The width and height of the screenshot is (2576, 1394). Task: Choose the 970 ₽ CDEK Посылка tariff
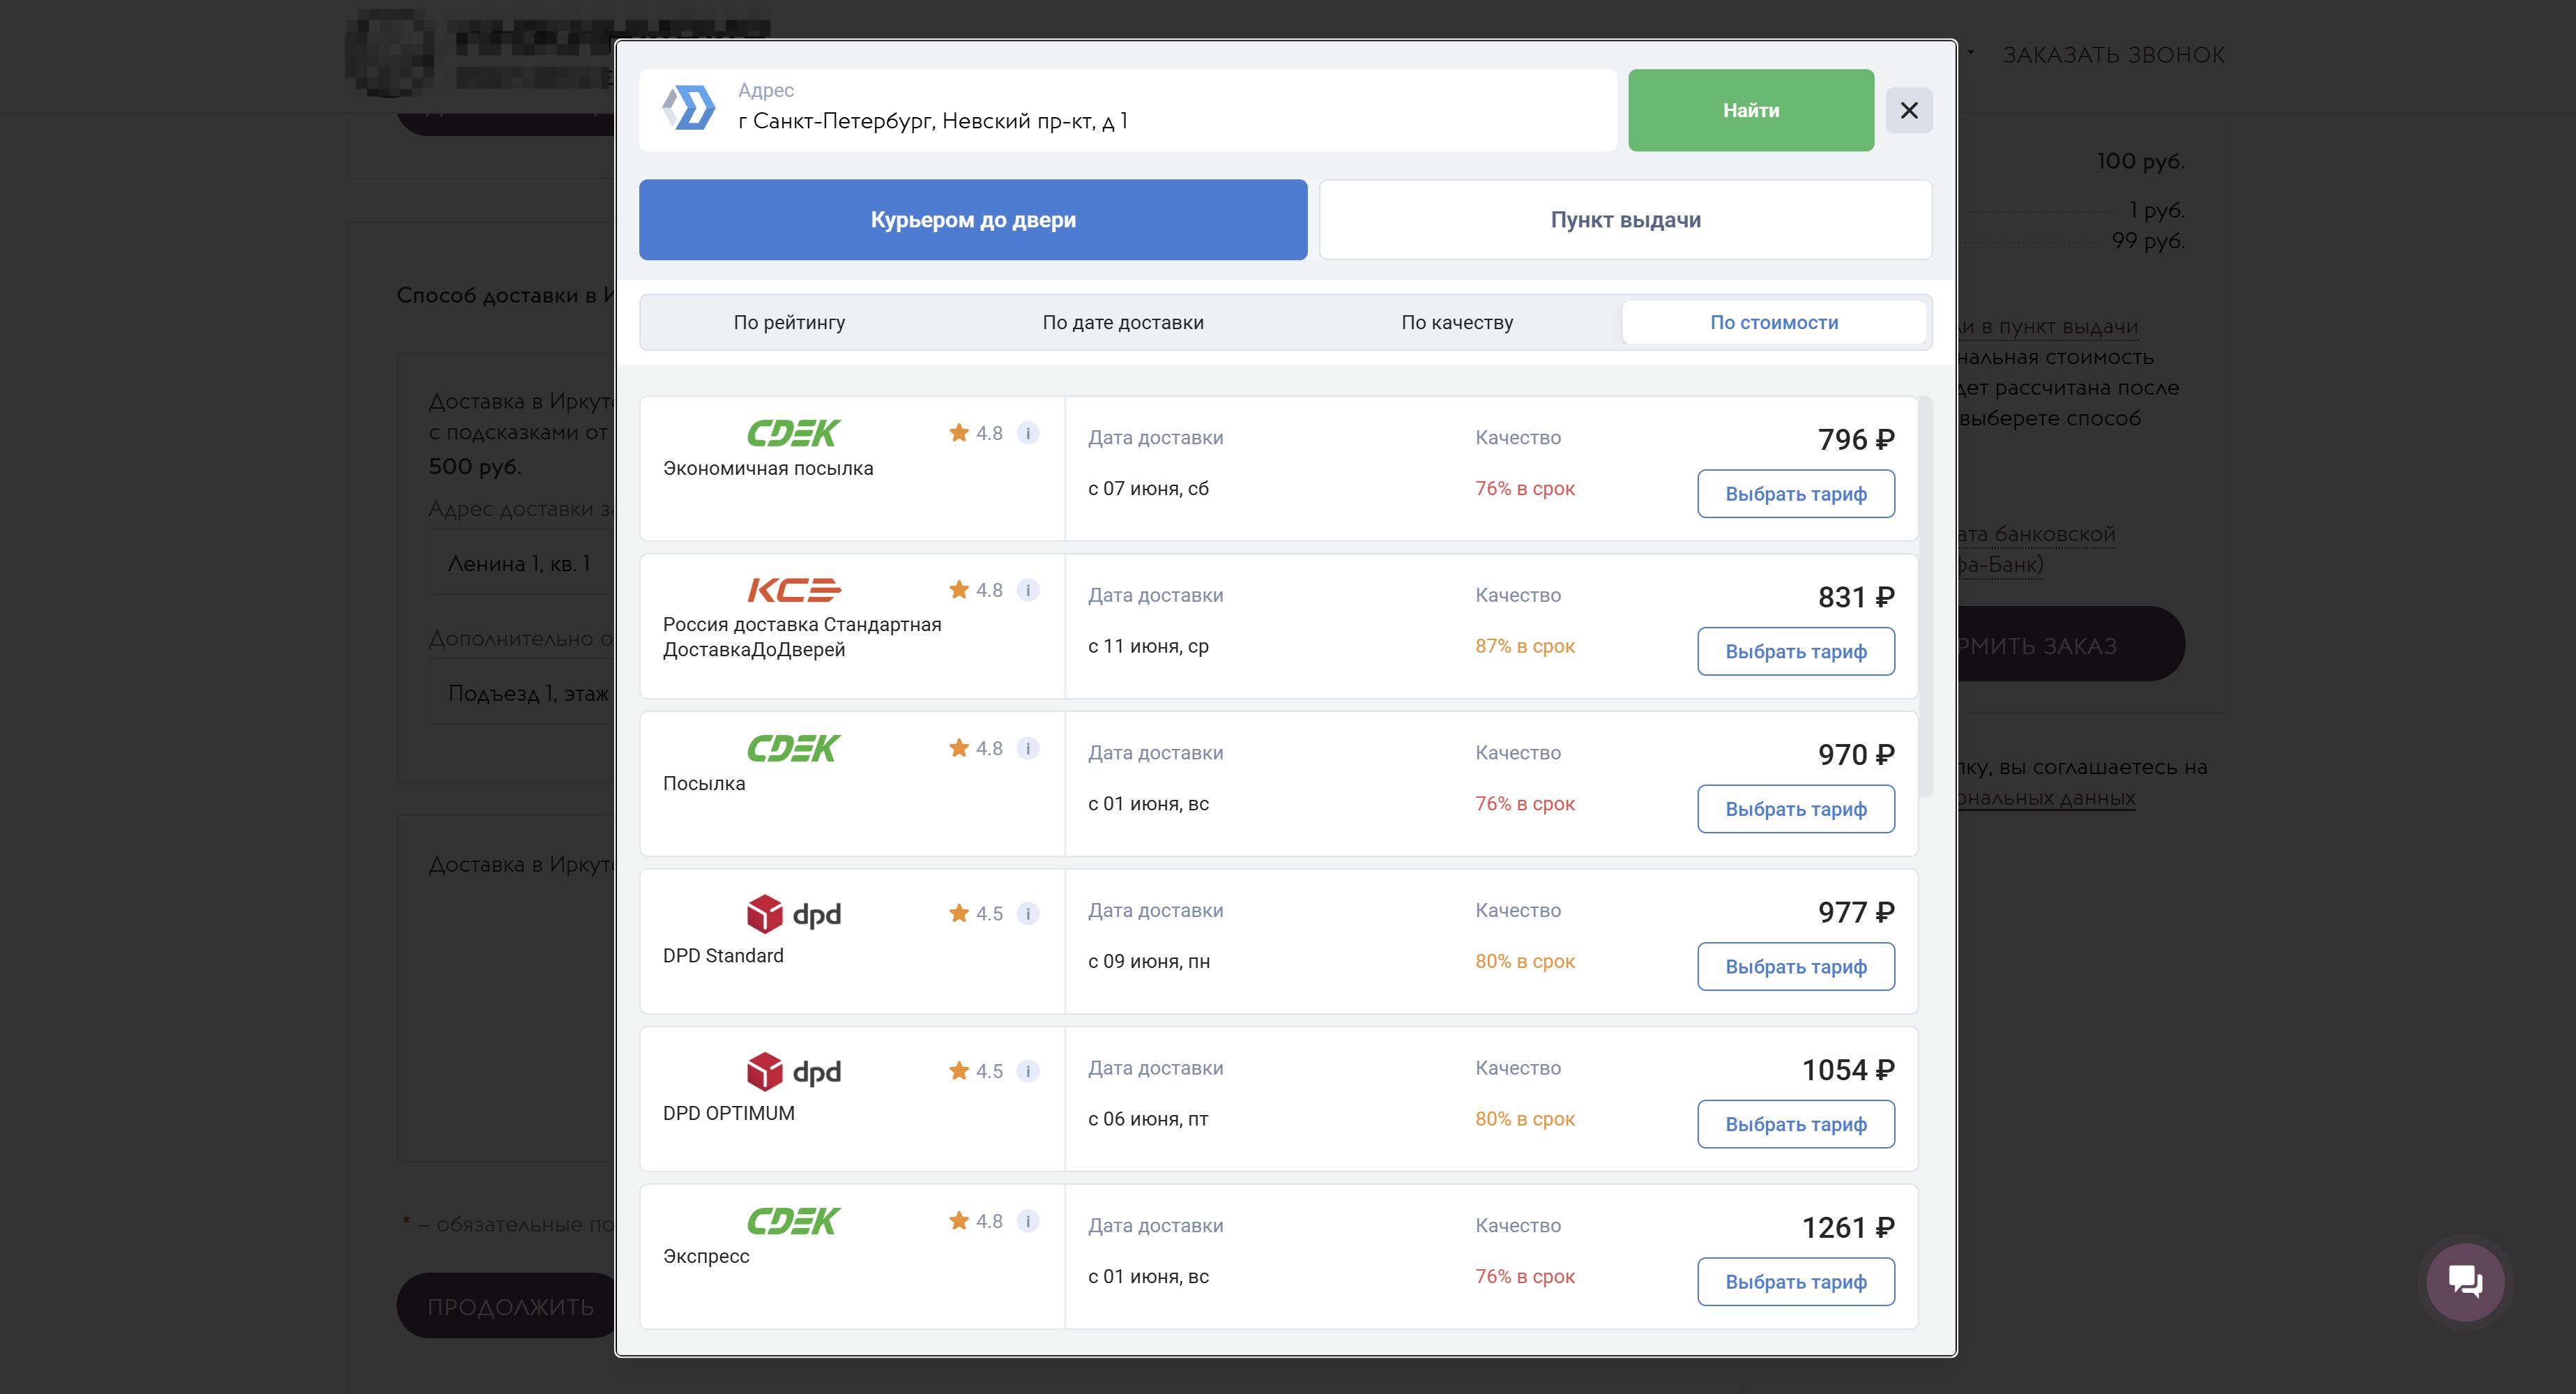click(x=1795, y=809)
